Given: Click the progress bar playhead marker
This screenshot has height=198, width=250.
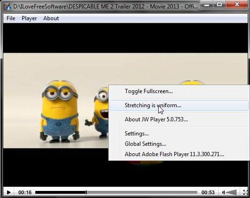Looking at the screenshot, I should point(86,192).
